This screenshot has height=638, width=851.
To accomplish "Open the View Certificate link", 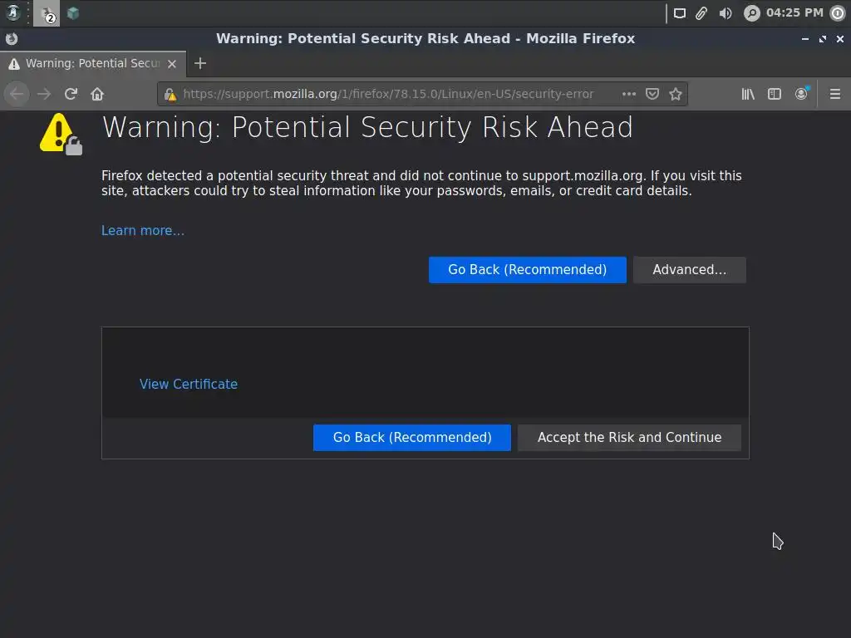I will 189,385.
